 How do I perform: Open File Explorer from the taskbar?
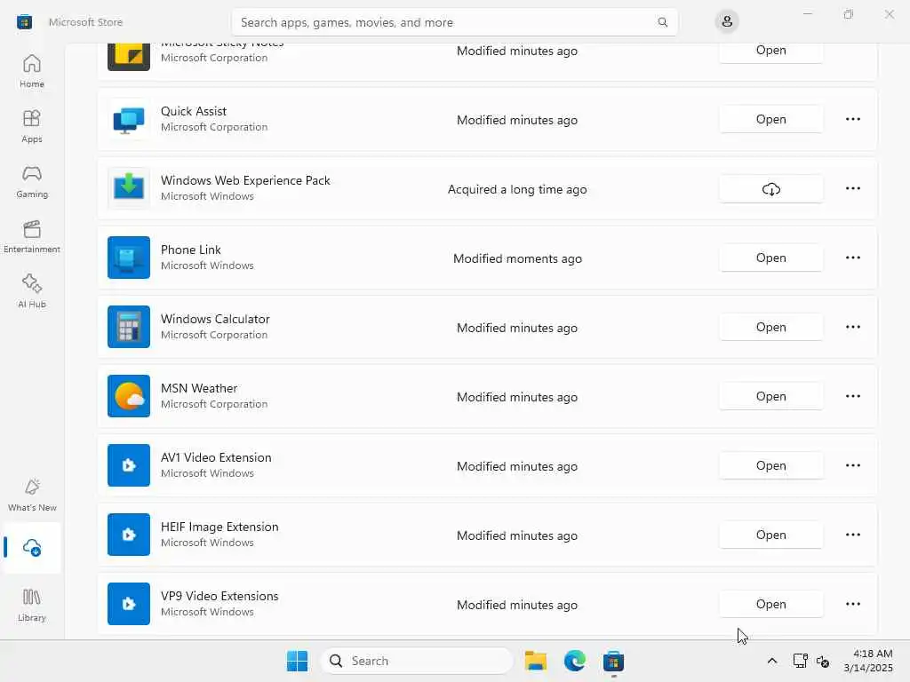click(535, 661)
